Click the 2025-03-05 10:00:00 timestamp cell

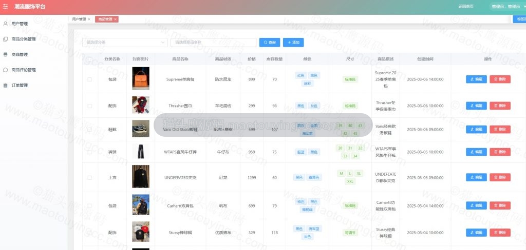pos(425,152)
